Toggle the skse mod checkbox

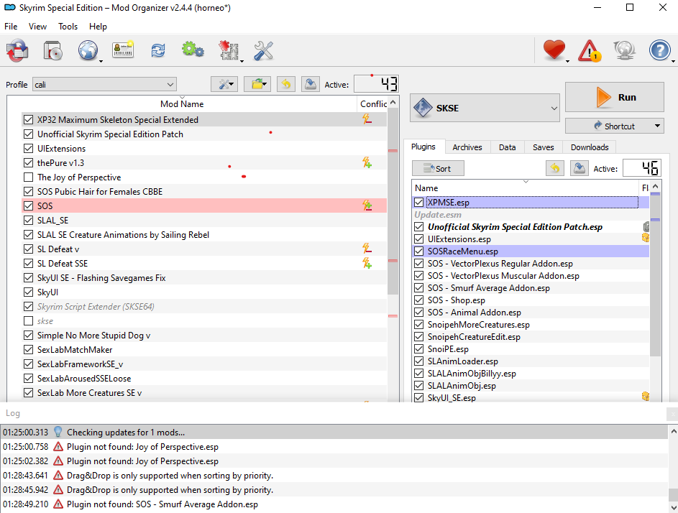click(29, 320)
